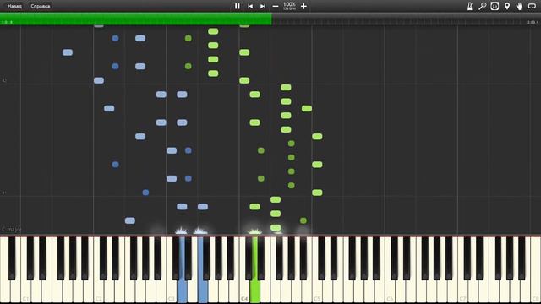Play the white key labeled C6

point(390,291)
